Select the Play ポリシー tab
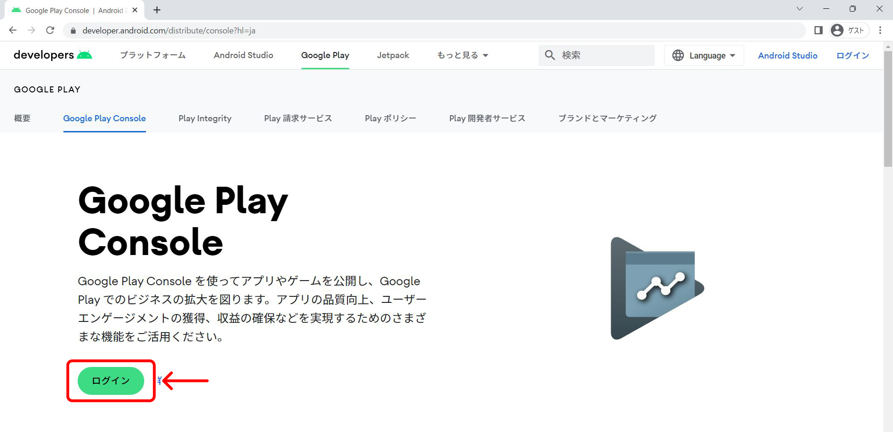 (x=390, y=118)
